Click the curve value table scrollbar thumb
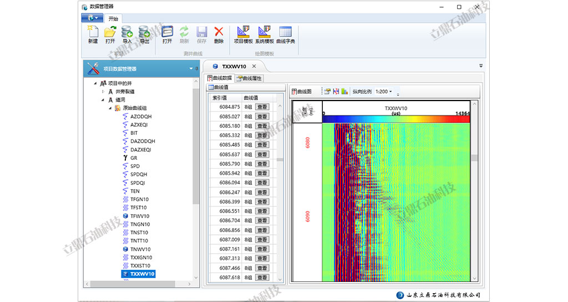568x302 pixels. point(280,159)
